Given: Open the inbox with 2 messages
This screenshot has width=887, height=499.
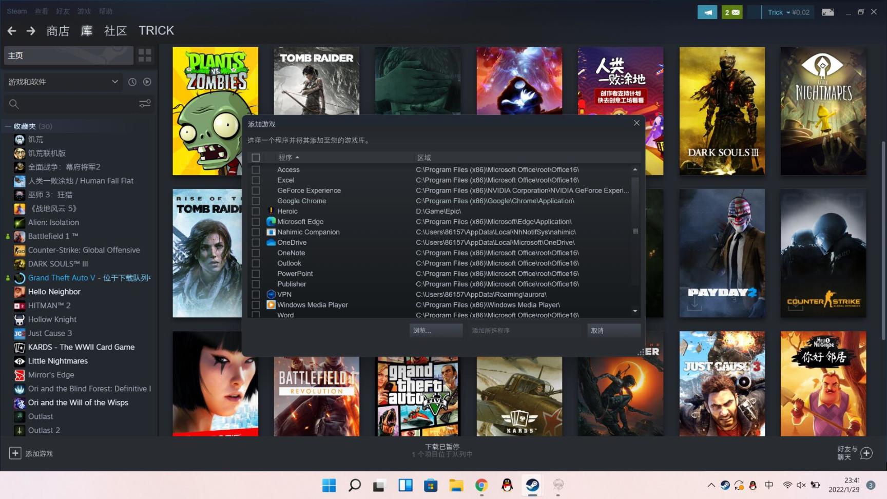Looking at the screenshot, I should (732, 12).
